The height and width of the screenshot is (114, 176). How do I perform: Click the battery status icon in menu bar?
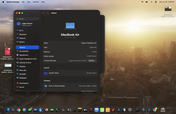tap(147, 2)
